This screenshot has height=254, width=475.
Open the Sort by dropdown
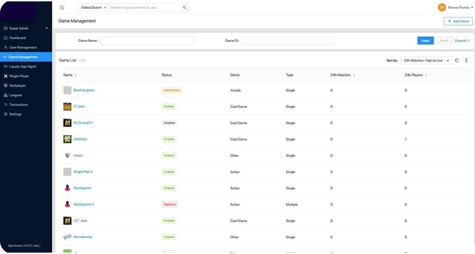[x=426, y=60]
